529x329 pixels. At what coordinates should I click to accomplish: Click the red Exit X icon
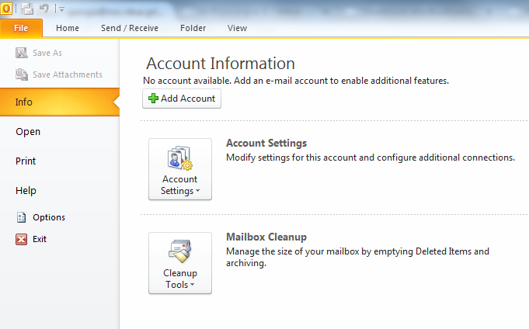[21, 239]
